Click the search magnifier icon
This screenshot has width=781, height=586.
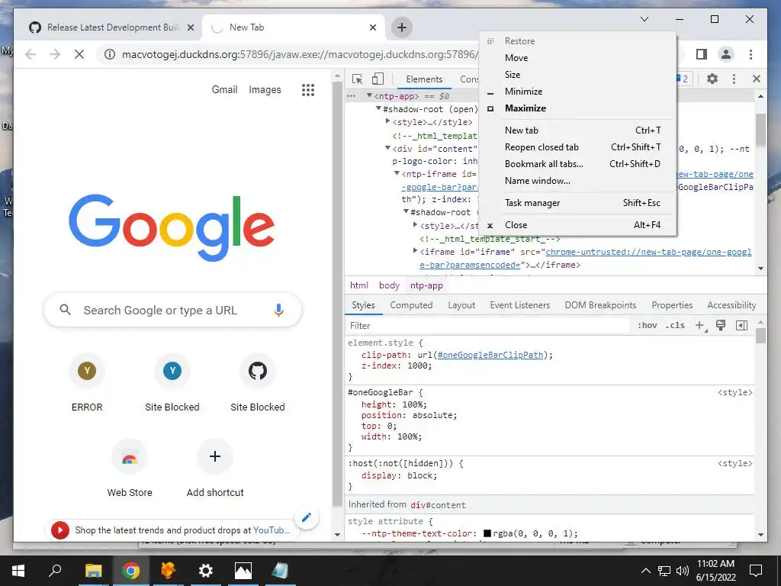[66, 310]
